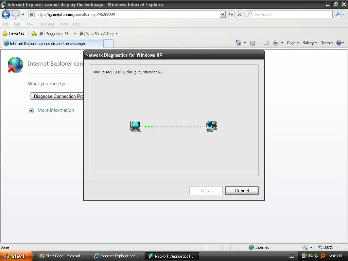Click the connectivity progress dots indicator
This screenshot has height=261, width=348.
pyautogui.click(x=173, y=126)
